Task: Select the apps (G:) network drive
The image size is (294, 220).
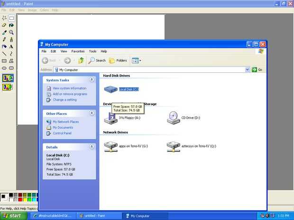Action: click(126, 146)
